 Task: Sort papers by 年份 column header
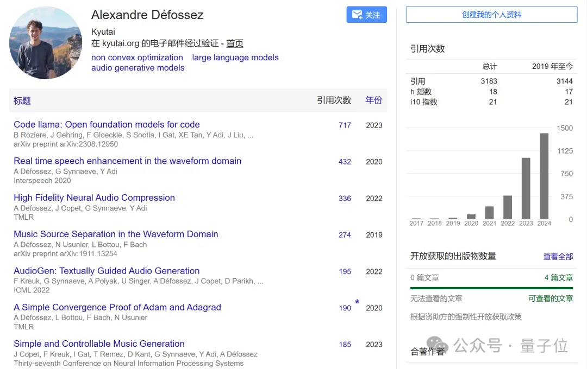pos(373,100)
